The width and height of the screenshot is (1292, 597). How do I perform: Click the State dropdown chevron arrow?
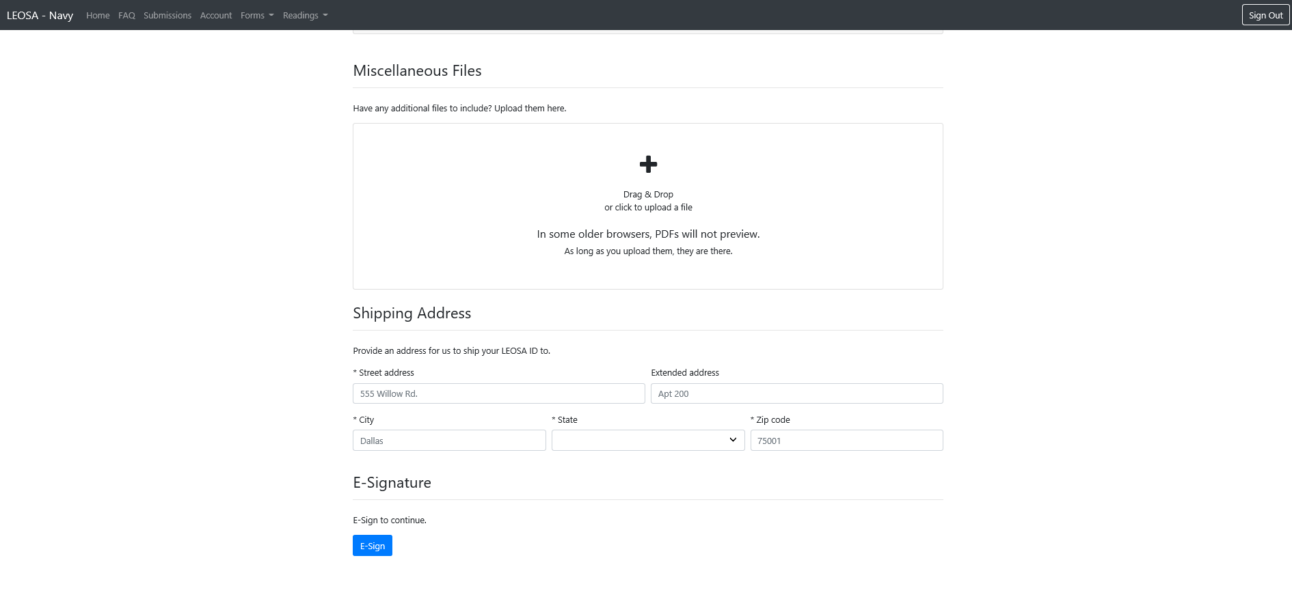[733, 440]
